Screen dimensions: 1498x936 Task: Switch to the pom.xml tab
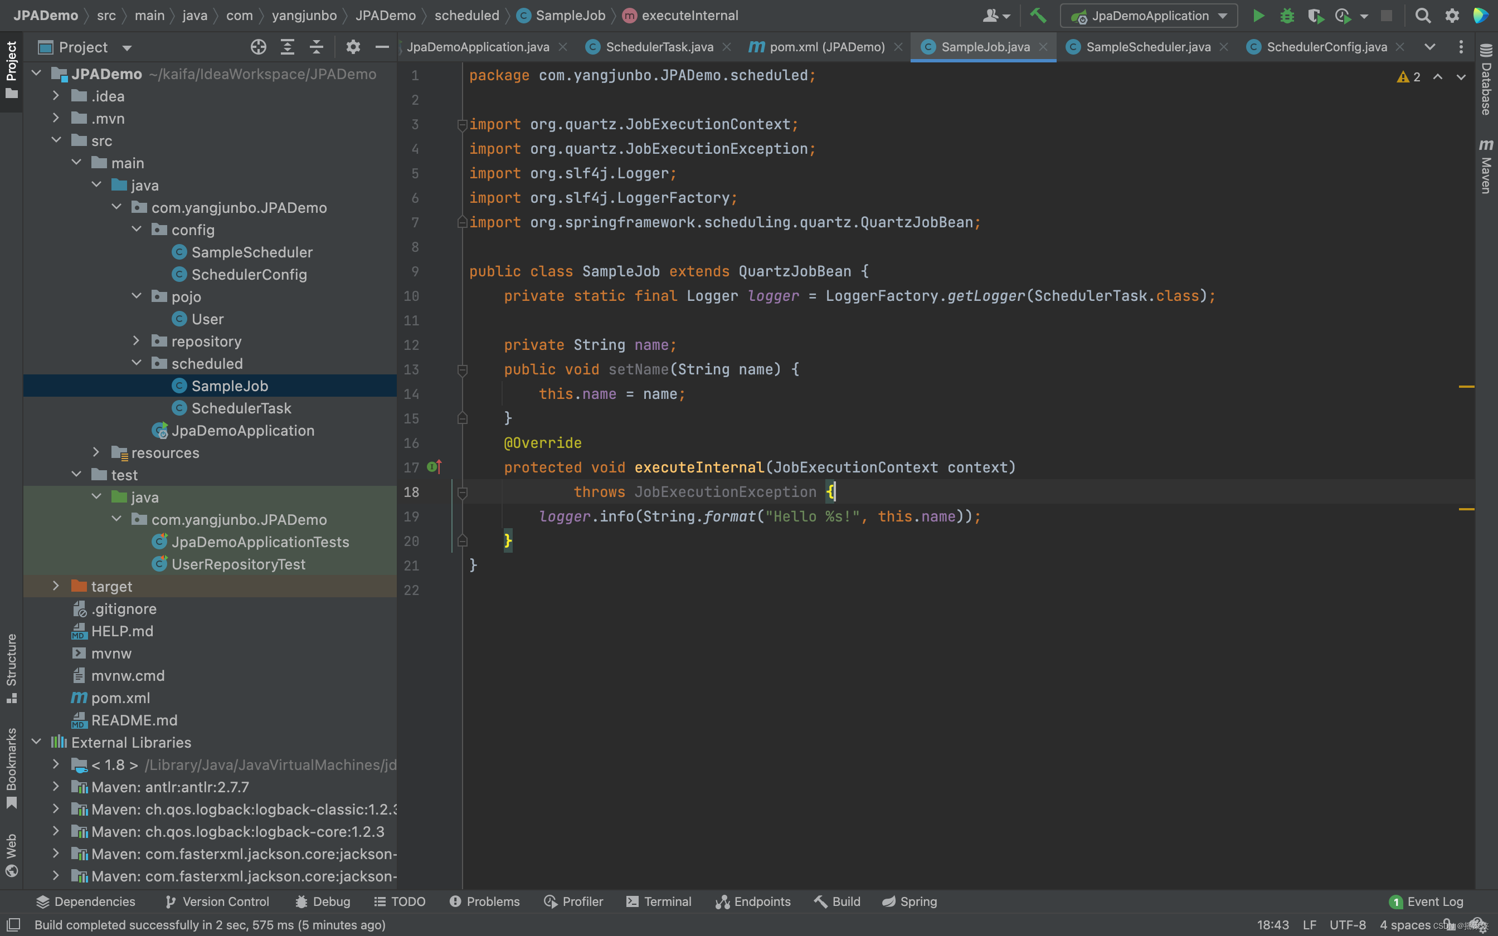pyautogui.click(x=817, y=46)
